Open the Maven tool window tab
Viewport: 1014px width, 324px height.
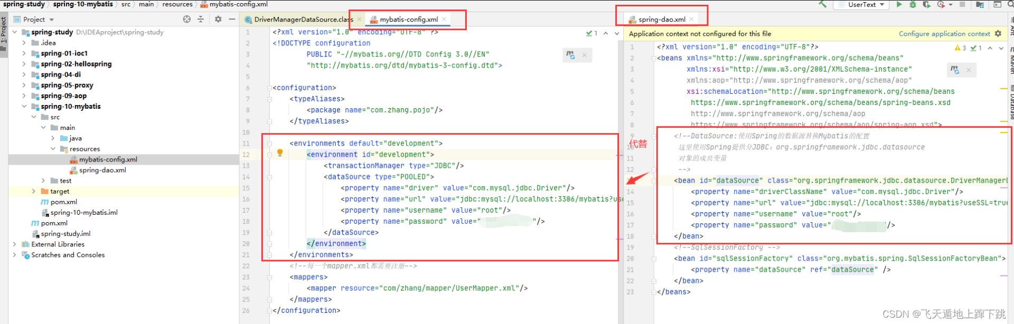[x=1011, y=60]
